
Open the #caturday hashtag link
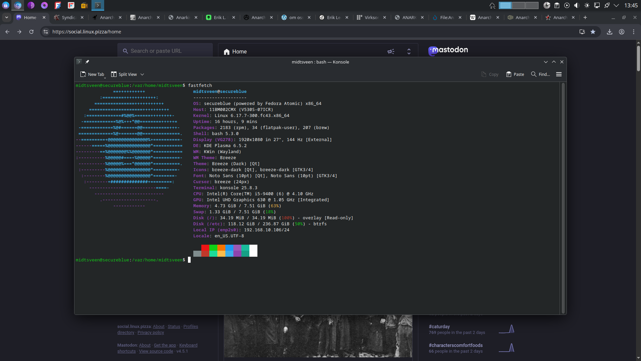click(439, 327)
